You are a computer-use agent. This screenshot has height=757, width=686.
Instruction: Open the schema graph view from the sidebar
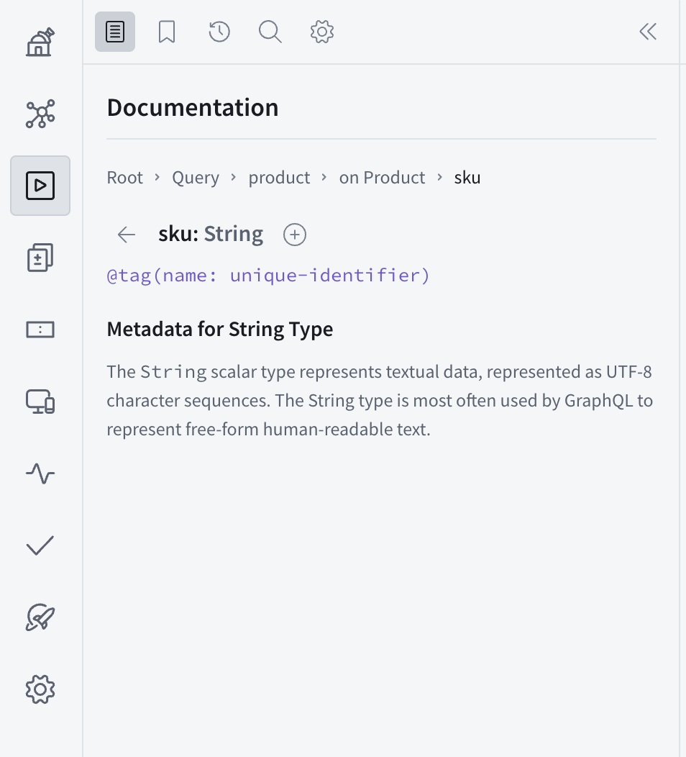click(40, 114)
